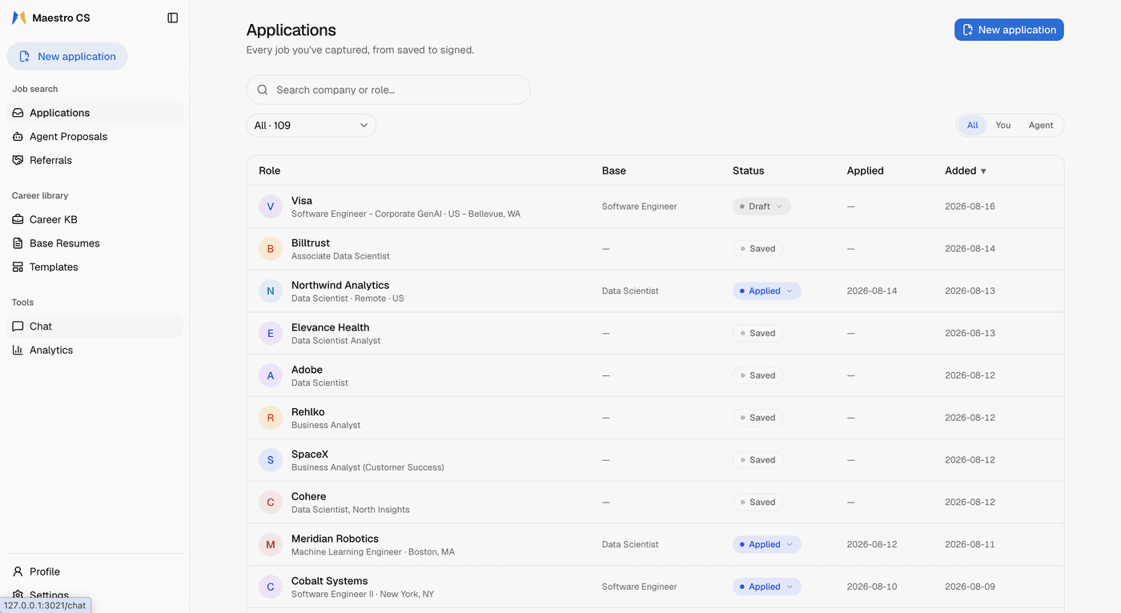Click the Rehlko avatar letter R

point(271,418)
